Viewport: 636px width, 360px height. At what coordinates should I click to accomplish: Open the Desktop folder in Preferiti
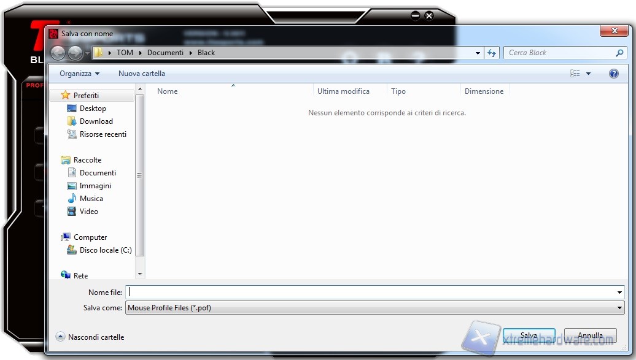point(93,109)
